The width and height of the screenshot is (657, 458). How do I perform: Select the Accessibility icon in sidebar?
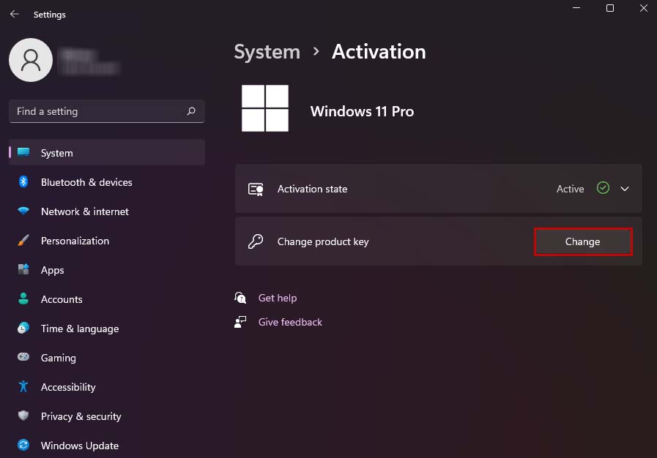tap(23, 387)
